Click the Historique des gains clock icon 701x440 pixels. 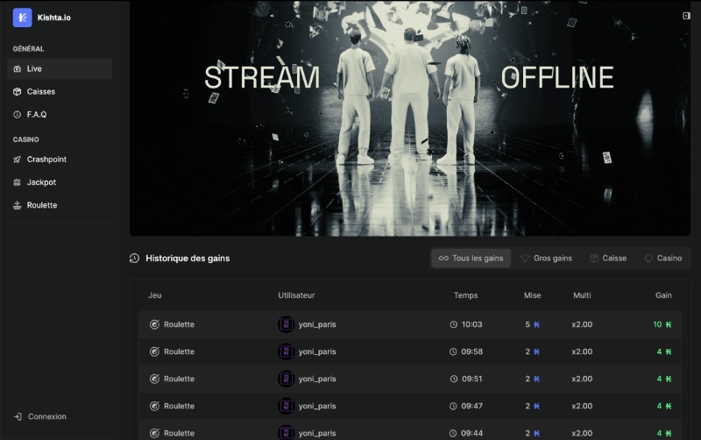[135, 258]
